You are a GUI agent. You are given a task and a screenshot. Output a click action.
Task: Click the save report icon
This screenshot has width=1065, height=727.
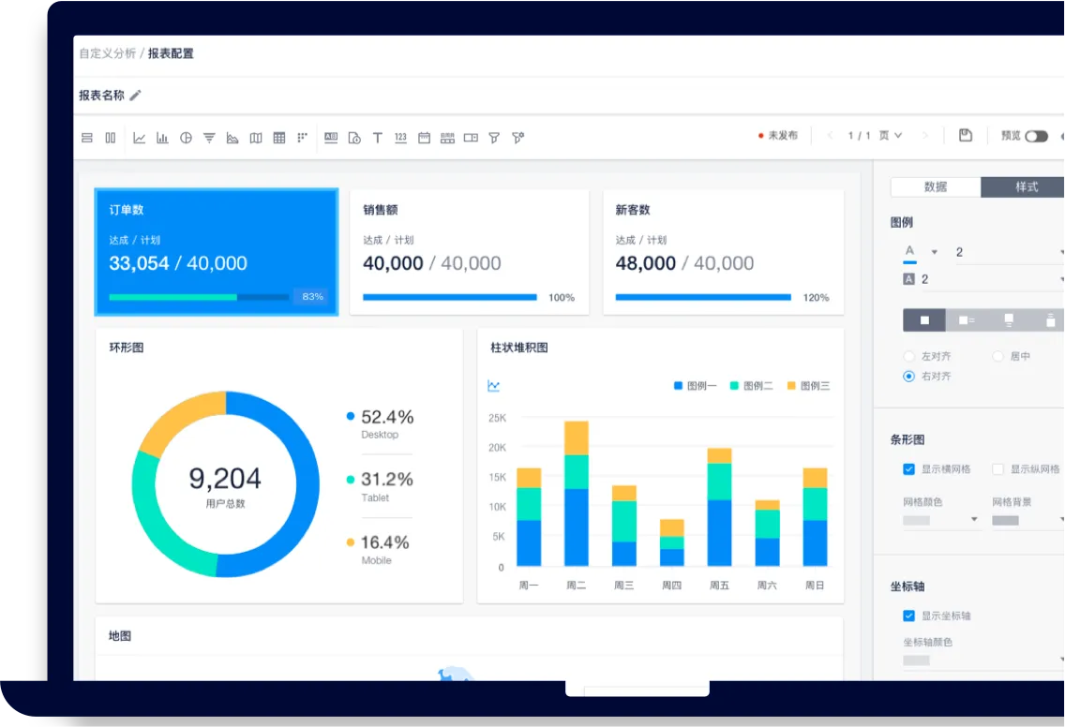pos(966,135)
